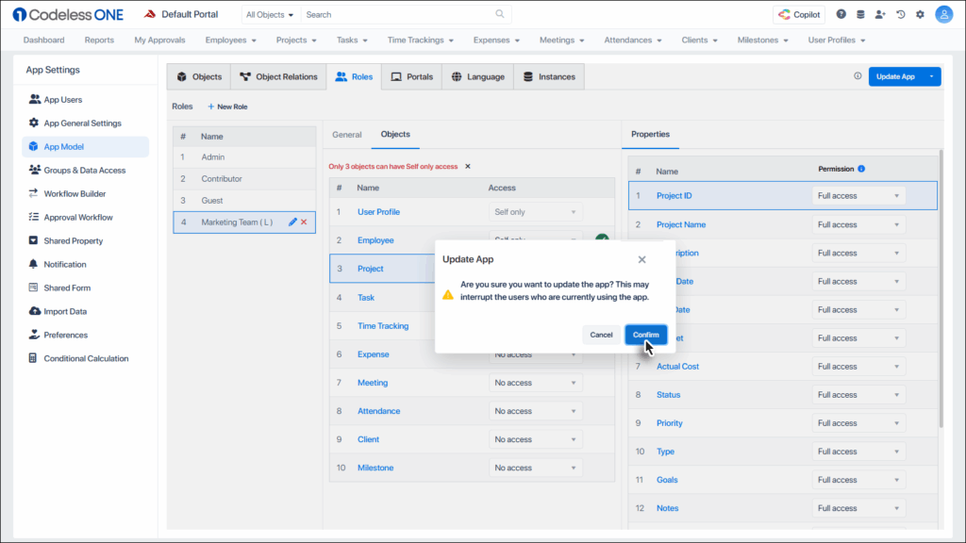The image size is (966, 543).
Task: Open the Status property link
Action: [x=669, y=395]
